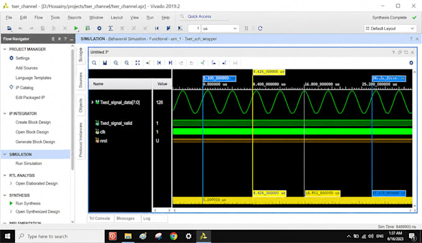Minimize the Flow Navigator panel

71,39
